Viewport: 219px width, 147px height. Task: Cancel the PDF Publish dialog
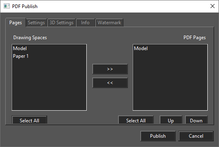coord(196,136)
